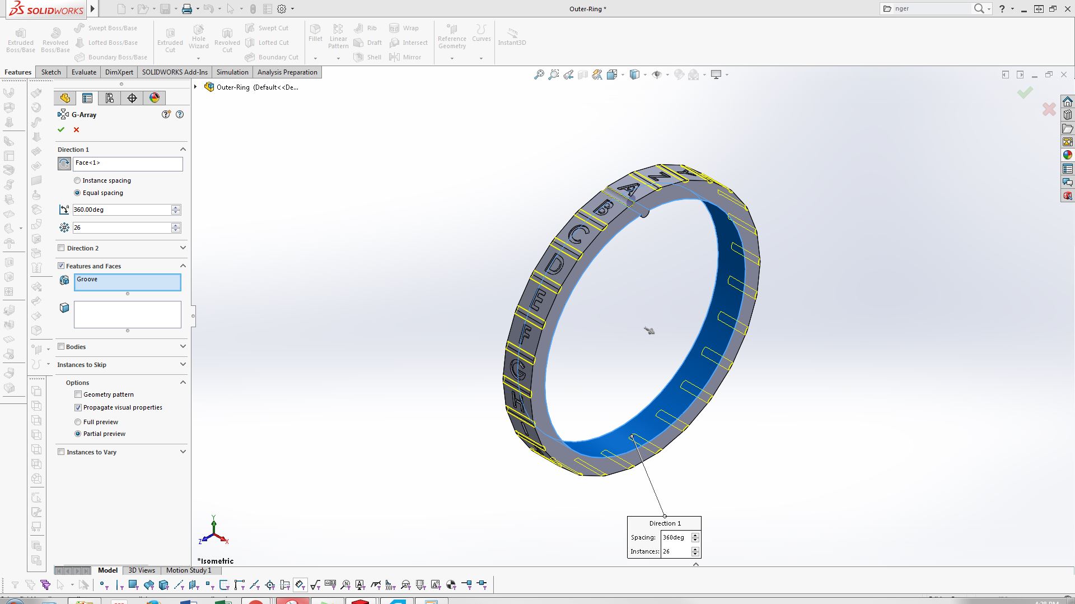The image size is (1075, 604).
Task: Select the Instance spacing radio button
Action: click(77, 180)
